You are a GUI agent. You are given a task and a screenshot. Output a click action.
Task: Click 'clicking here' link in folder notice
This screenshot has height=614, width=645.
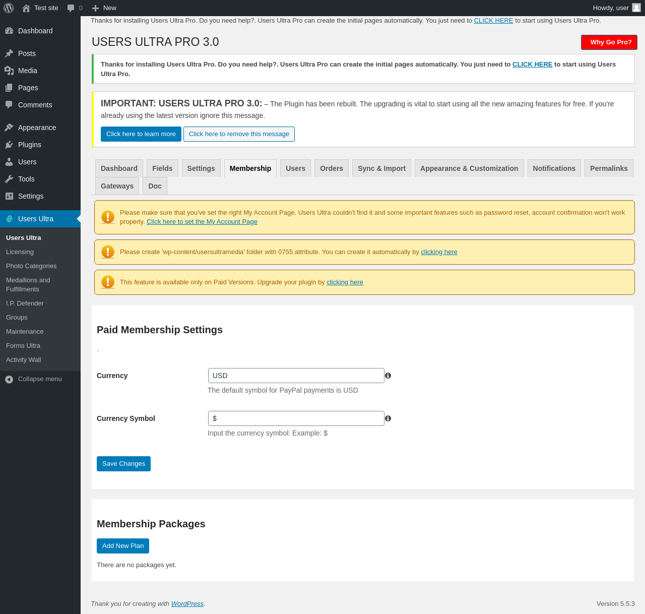pos(439,252)
